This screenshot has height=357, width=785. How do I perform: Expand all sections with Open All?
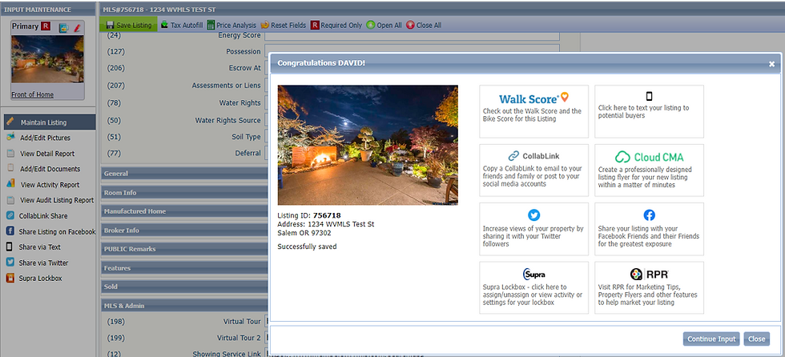tap(384, 25)
